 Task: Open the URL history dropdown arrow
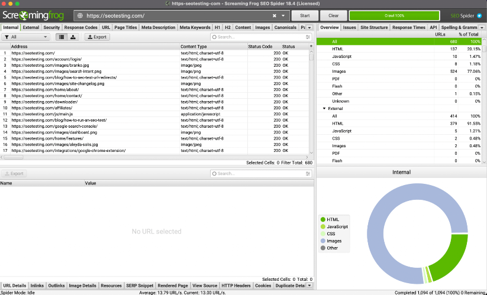point(283,15)
